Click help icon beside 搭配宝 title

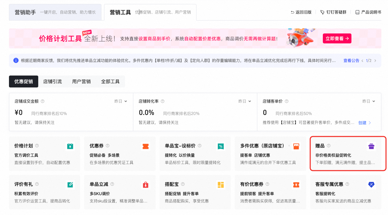(x=183, y=184)
